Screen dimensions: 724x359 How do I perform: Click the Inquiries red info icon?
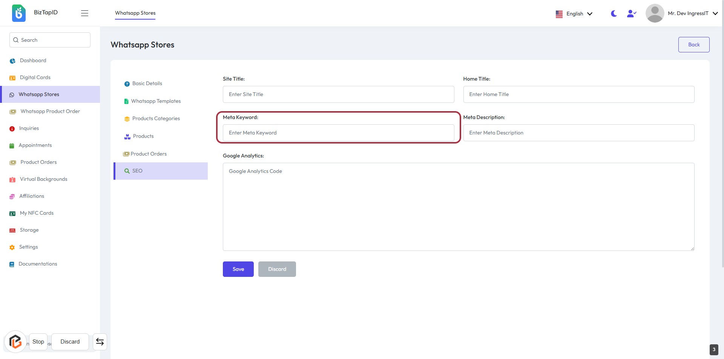click(12, 128)
